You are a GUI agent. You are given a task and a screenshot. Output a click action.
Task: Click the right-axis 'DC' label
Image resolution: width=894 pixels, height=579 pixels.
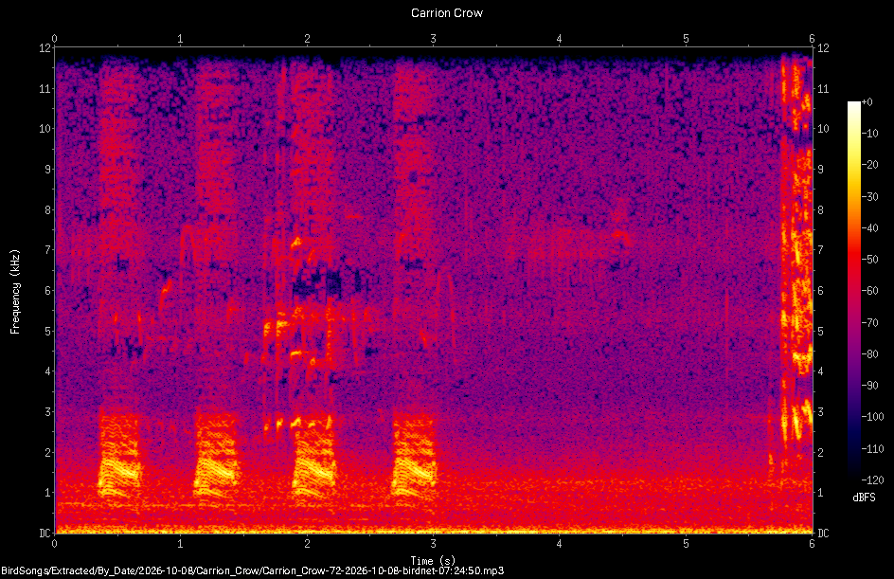823,533
